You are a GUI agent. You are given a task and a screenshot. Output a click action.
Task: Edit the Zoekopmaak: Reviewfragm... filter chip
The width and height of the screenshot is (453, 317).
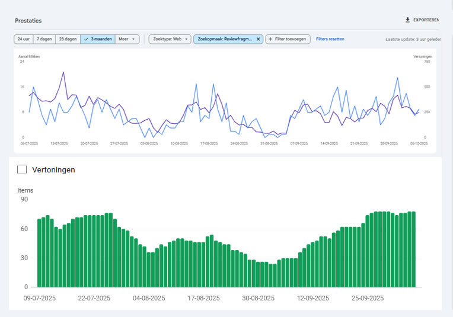pyautogui.click(x=225, y=39)
